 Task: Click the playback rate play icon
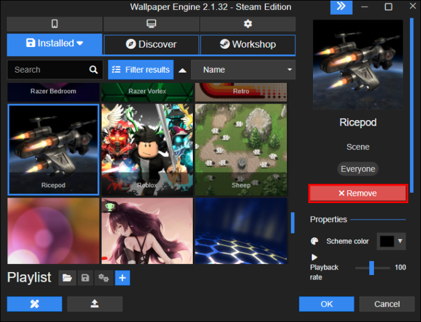[x=314, y=257]
